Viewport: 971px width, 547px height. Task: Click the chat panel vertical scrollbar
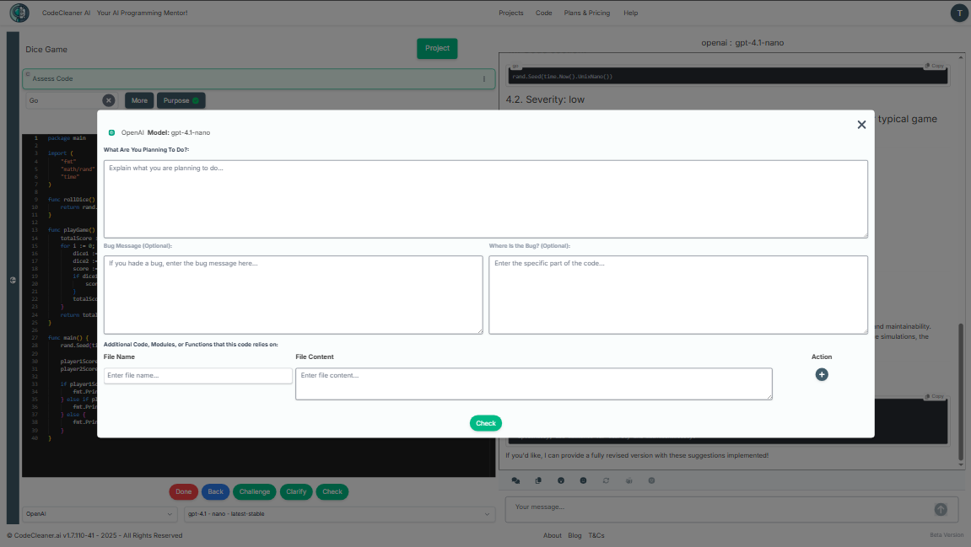tap(961, 392)
